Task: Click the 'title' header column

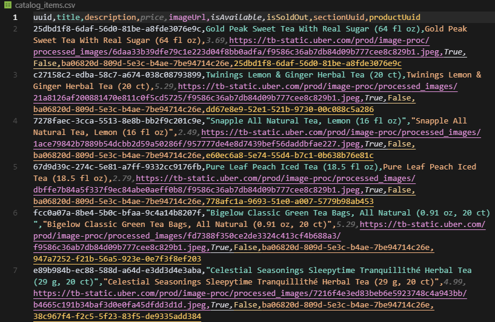Action: (68, 18)
